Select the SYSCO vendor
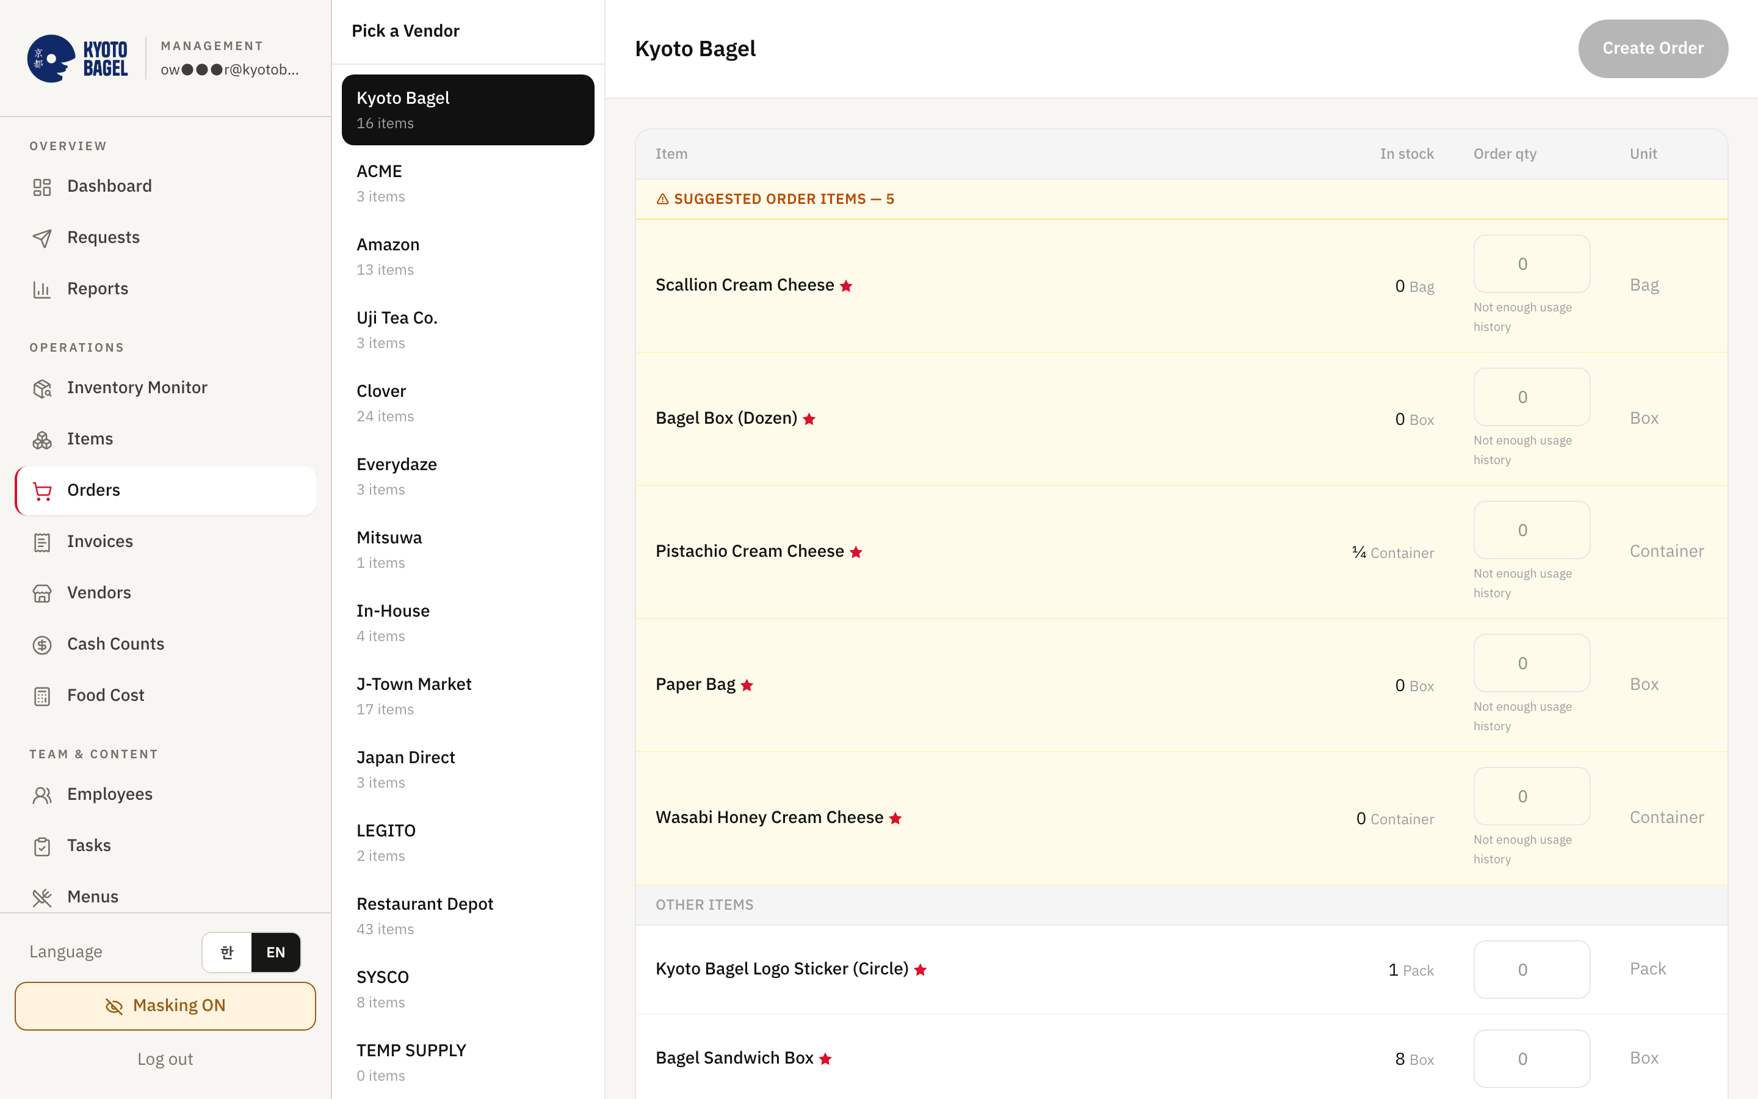The height and width of the screenshot is (1099, 1758). pos(468,989)
